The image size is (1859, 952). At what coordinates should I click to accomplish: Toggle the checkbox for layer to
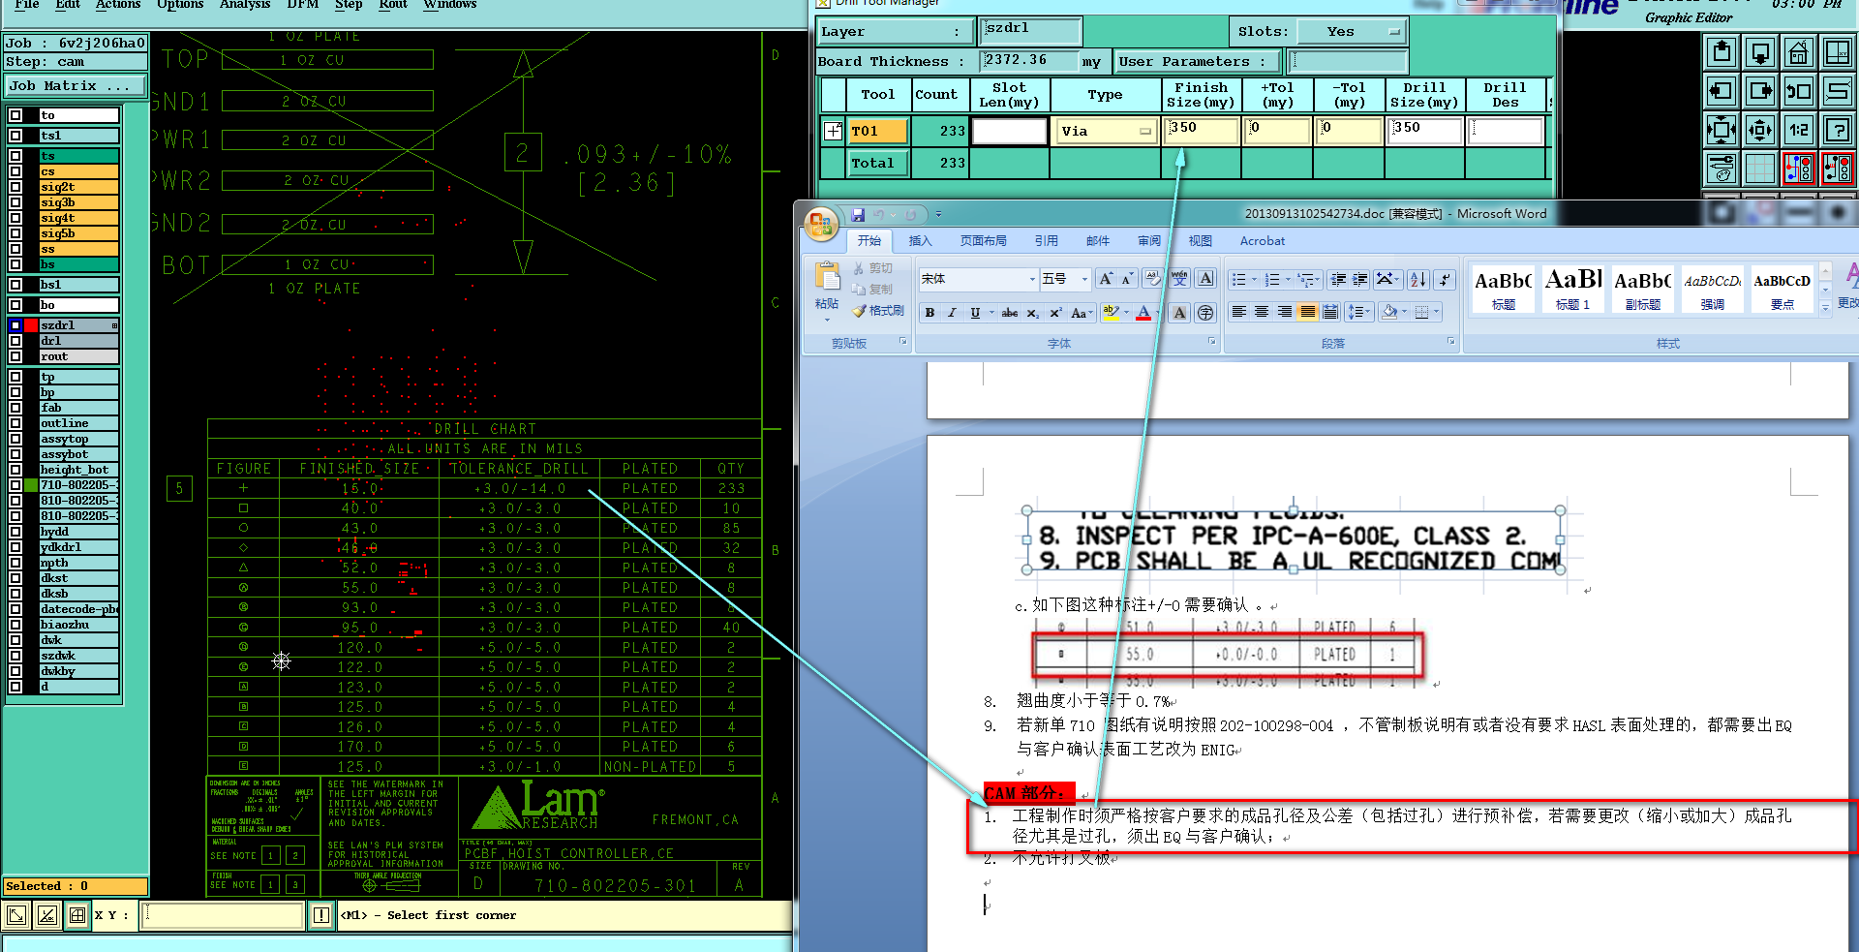click(x=15, y=115)
